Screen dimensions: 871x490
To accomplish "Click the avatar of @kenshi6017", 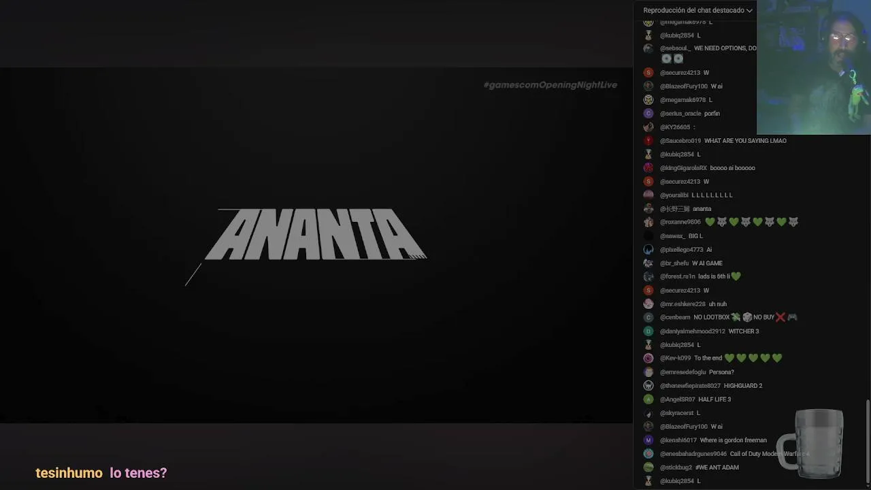I will 648,440.
